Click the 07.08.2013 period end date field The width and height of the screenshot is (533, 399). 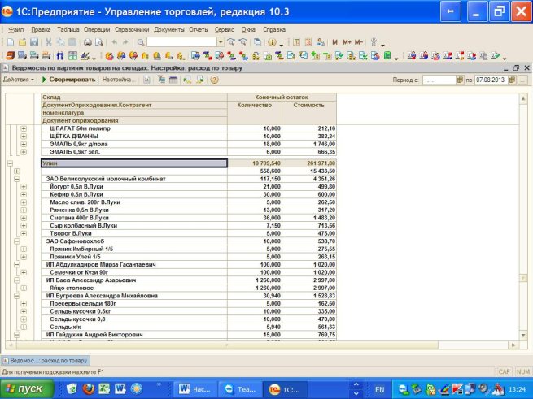(491, 80)
